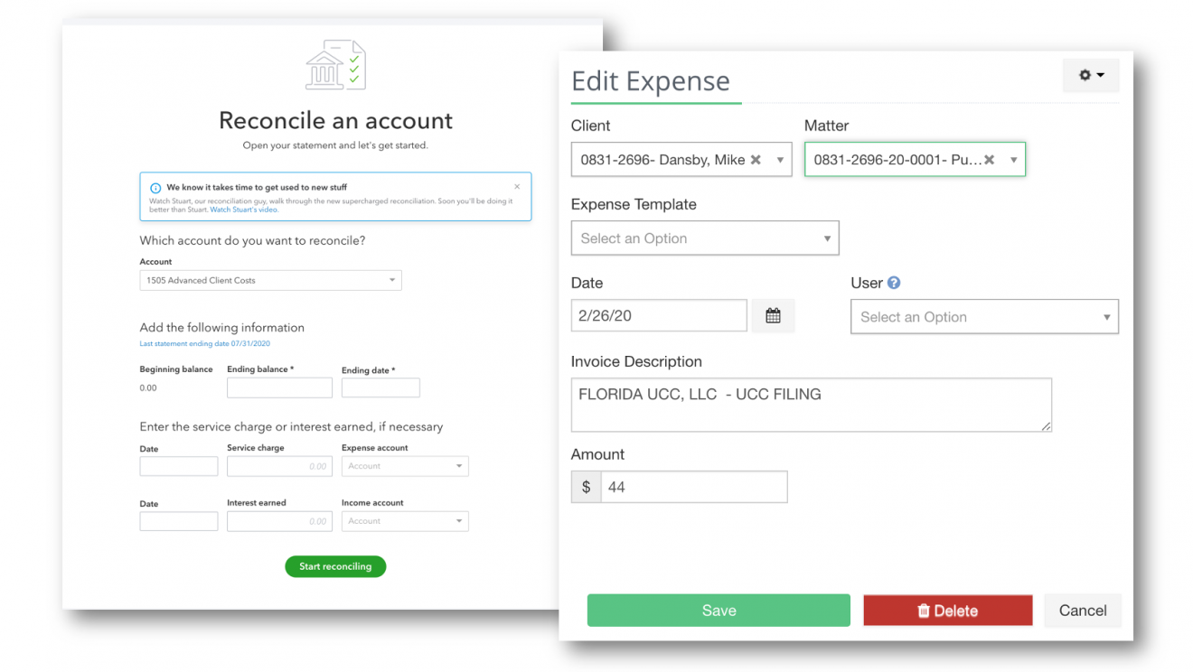The width and height of the screenshot is (1193, 672).
Task: Dismiss the info banner with X
Action: pos(517,187)
